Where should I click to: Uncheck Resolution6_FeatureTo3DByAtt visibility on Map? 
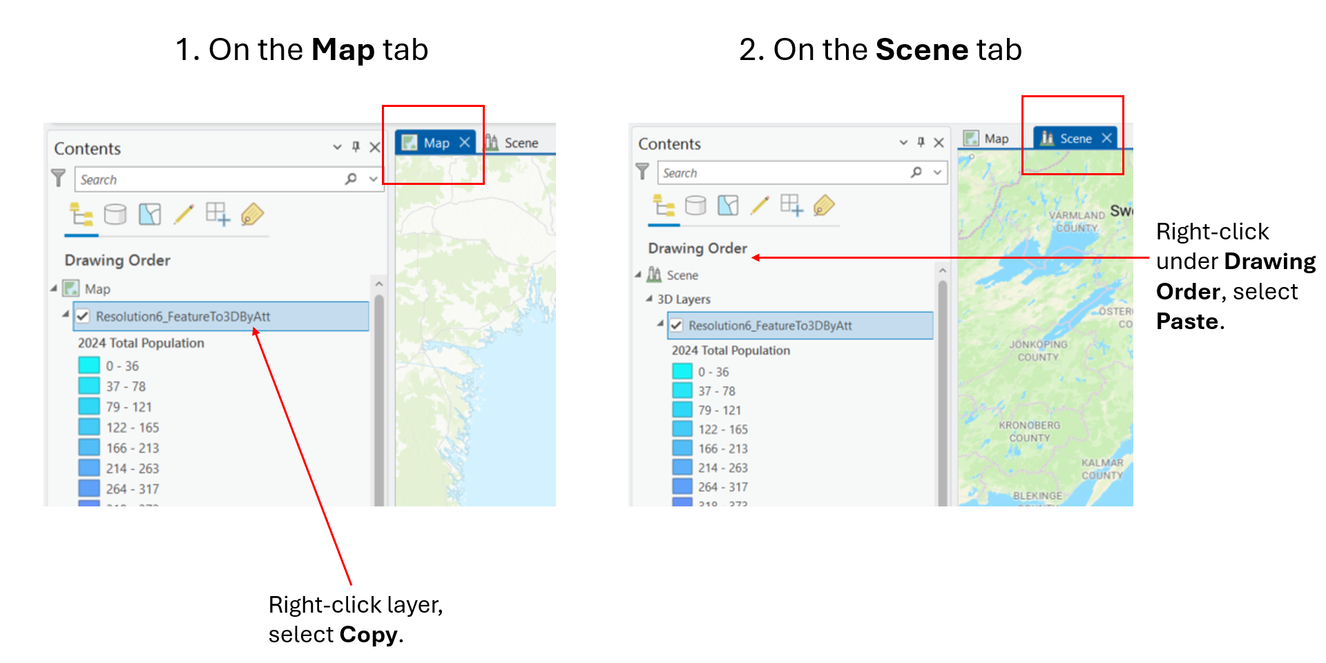point(83,317)
